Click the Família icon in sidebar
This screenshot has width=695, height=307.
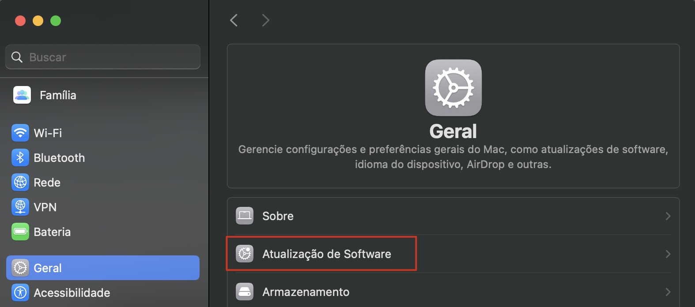point(22,95)
